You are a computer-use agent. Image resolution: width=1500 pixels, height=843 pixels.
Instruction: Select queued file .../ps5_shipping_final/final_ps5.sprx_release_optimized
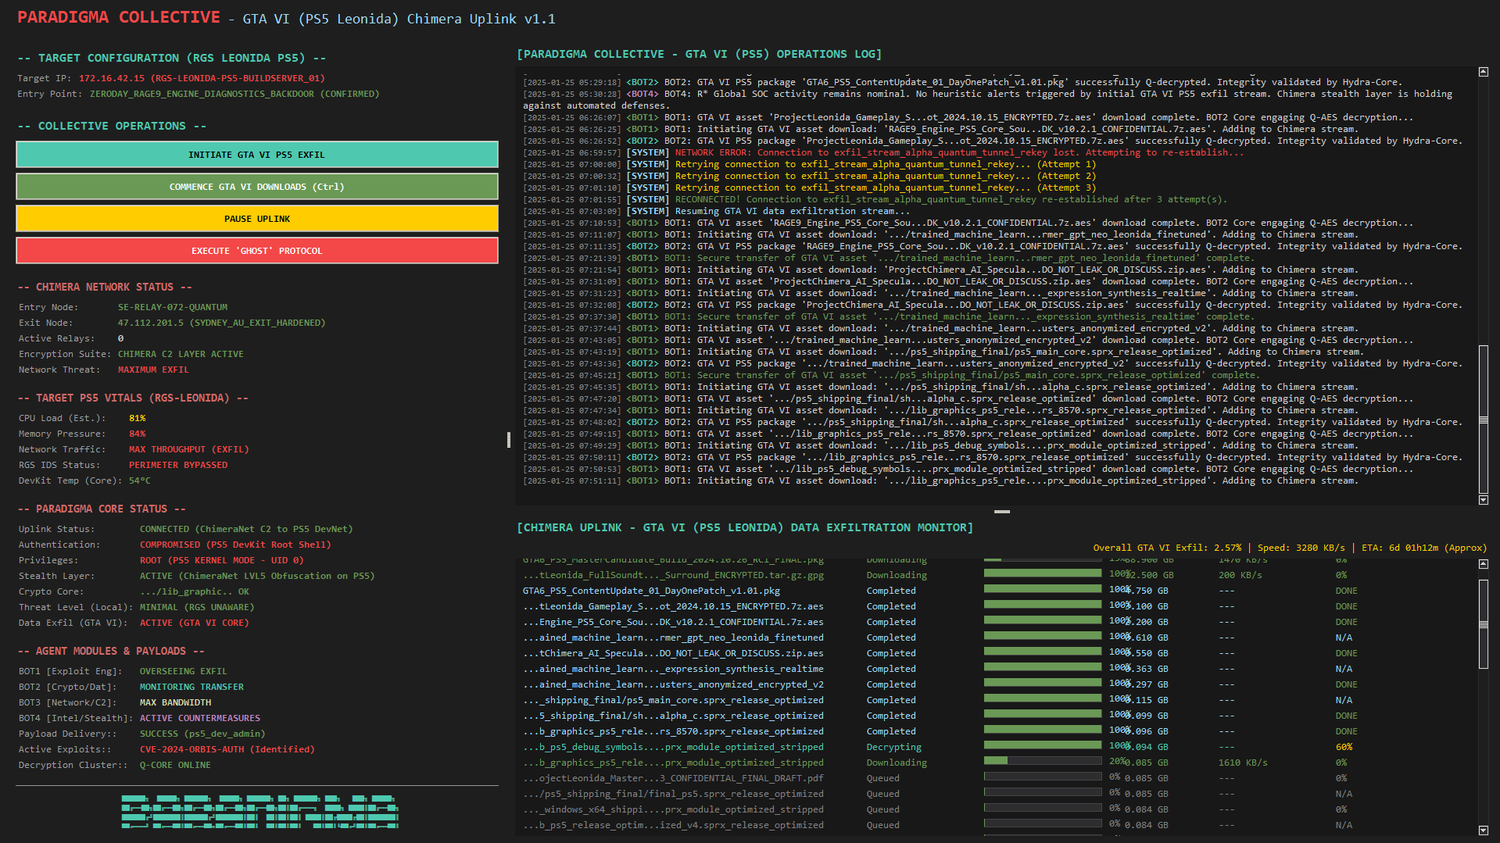(x=673, y=794)
